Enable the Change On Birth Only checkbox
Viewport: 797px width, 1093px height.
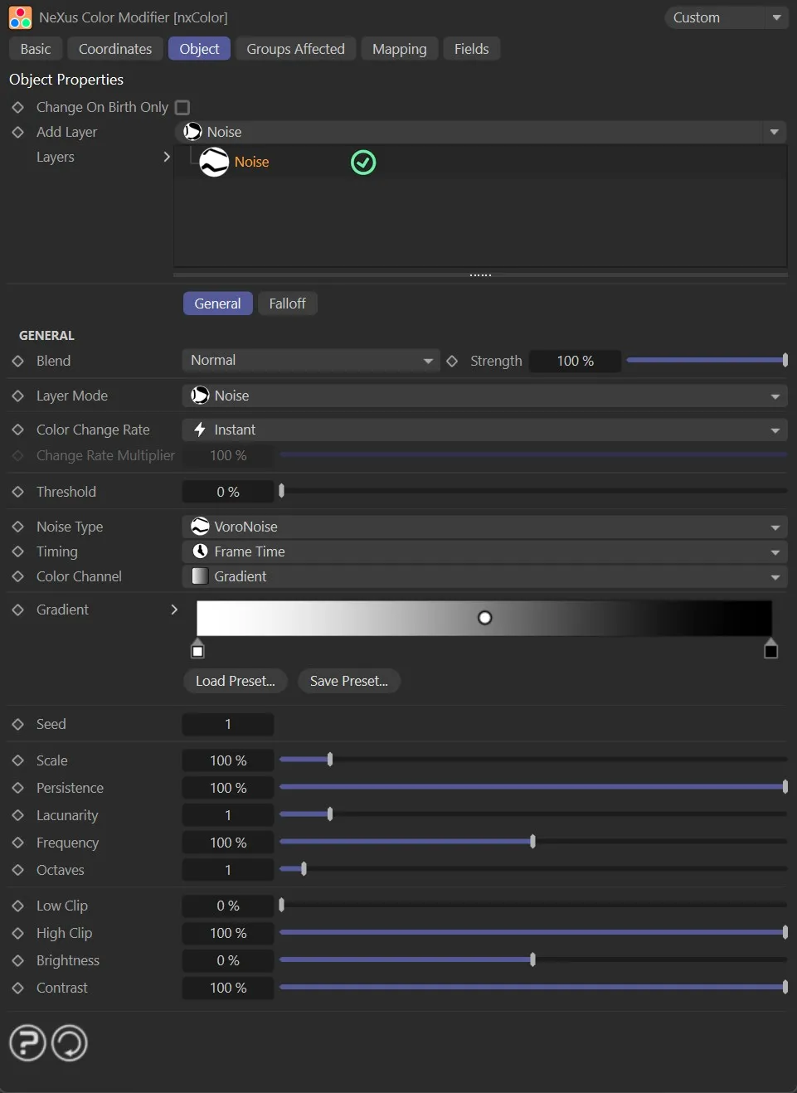pyautogui.click(x=182, y=108)
